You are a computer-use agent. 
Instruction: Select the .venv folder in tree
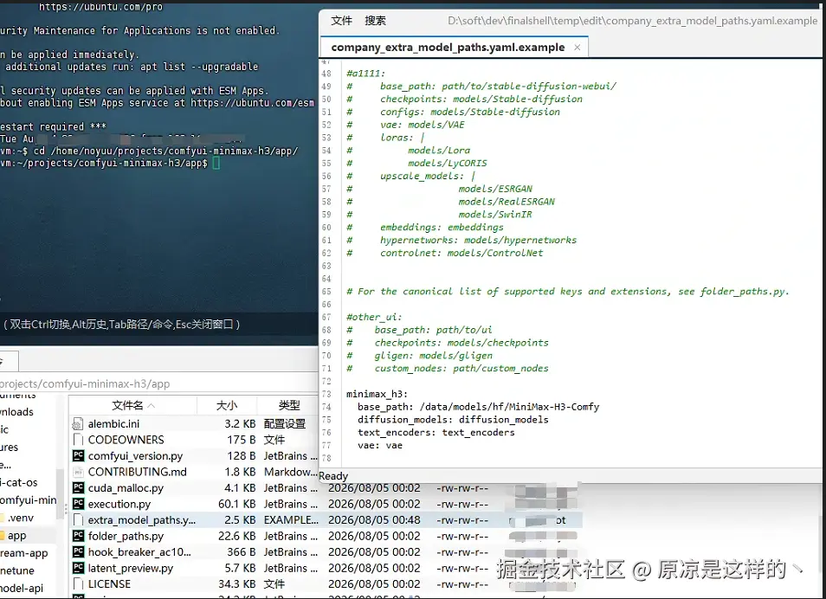[21, 518]
